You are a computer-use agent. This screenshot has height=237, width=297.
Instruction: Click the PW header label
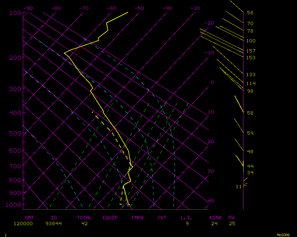coord(231,218)
